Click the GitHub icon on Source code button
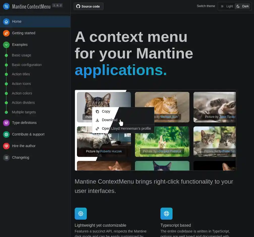Screen dimensions: 254x237 [78, 6]
